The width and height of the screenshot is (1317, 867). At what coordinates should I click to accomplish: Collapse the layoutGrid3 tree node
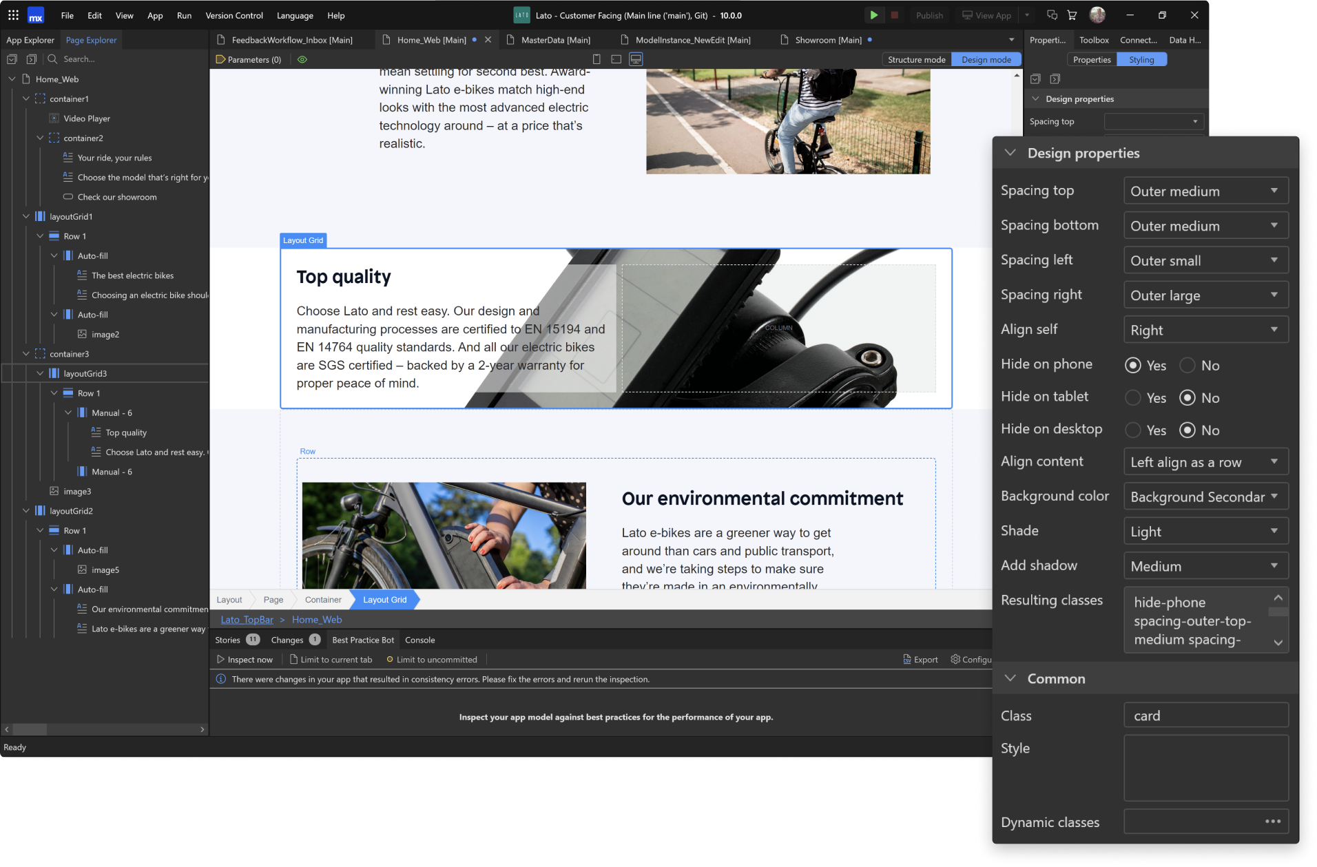pos(40,373)
